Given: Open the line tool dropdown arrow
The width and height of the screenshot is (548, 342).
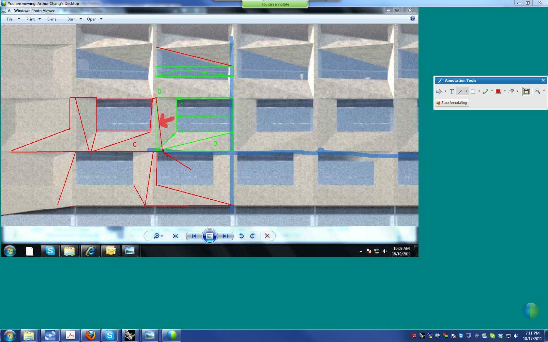Looking at the screenshot, I should (466, 92).
